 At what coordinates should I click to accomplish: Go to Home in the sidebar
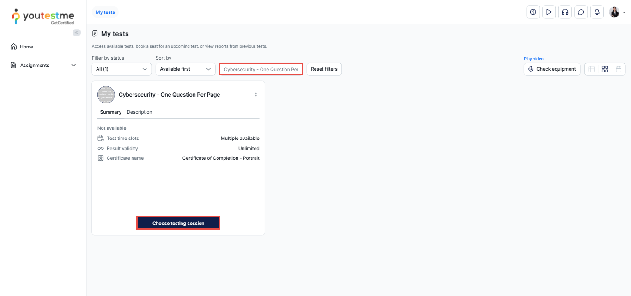coord(26,47)
